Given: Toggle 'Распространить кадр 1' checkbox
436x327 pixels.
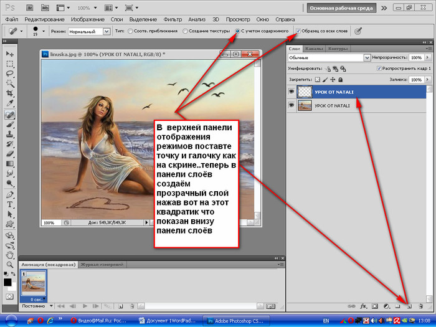Looking at the screenshot, I should (x=379, y=68).
